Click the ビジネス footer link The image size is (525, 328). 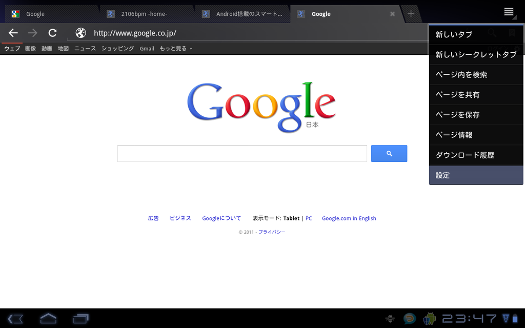click(180, 218)
